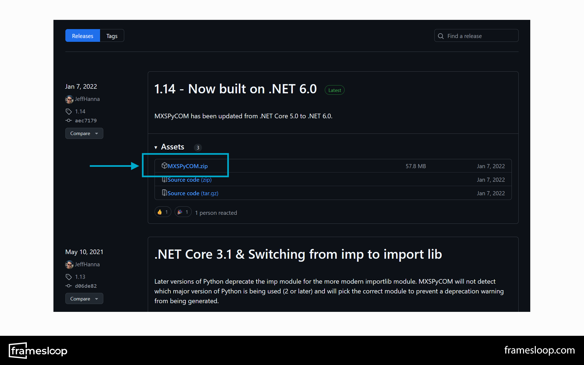
Task: Click the commit icon beside aec7179
Action: tap(69, 120)
